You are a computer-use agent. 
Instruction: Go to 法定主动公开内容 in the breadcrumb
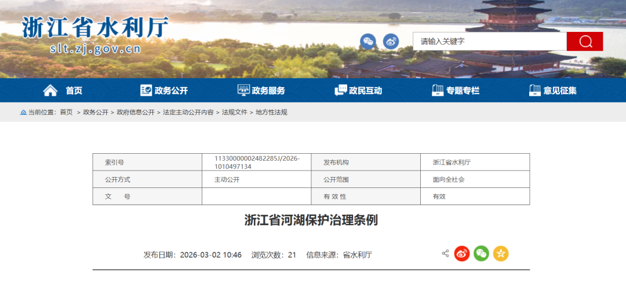pyautogui.click(x=188, y=113)
